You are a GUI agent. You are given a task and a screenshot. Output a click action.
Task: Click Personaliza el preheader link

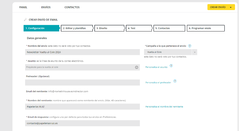pos(158,82)
